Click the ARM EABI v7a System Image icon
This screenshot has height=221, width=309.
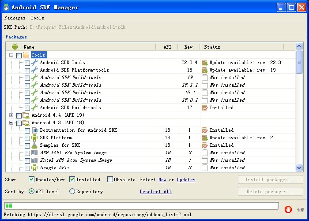[x=34, y=152]
